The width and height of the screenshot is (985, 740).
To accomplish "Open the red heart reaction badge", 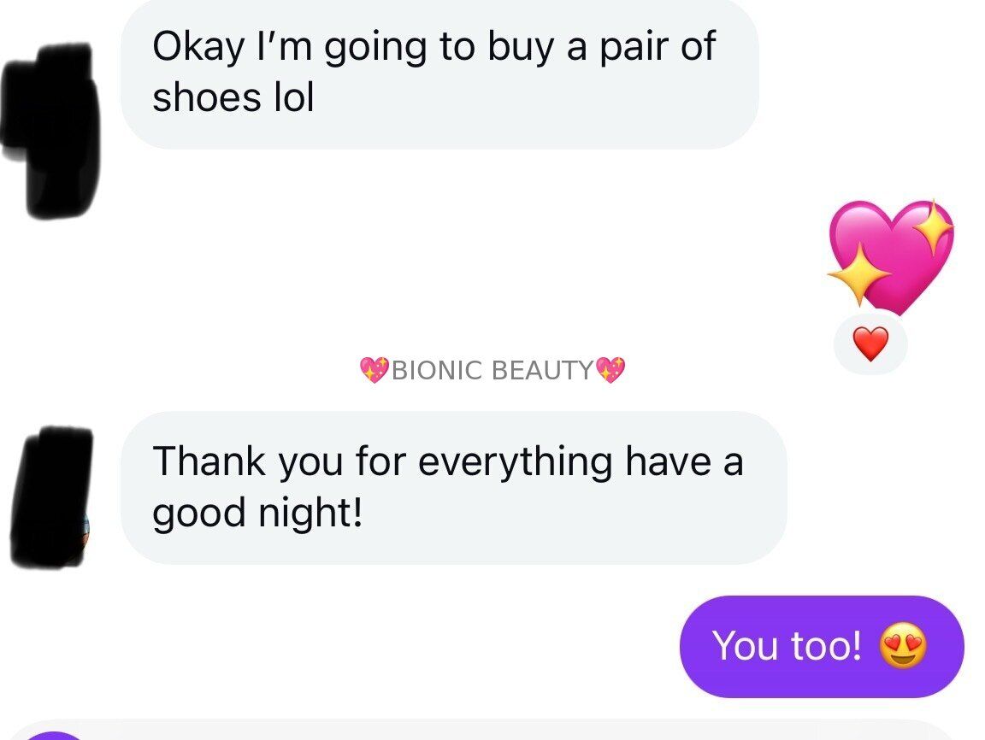I will [870, 344].
